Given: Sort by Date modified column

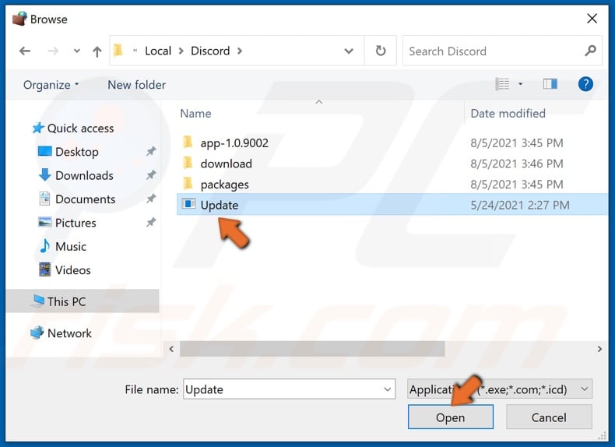Looking at the screenshot, I should [x=508, y=114].
